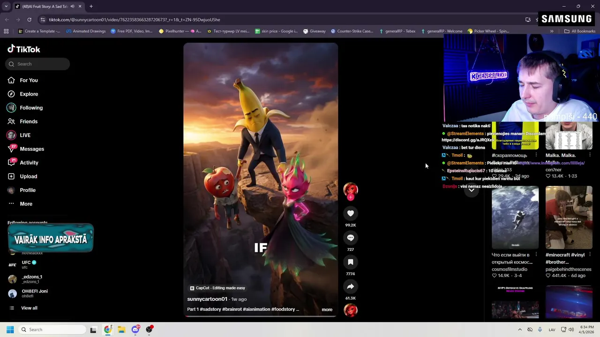This screenshot has height=337, width=600.
Task: Open Activity notifications in sidebar
Action: pyautogui.click(x=29, y=163)
